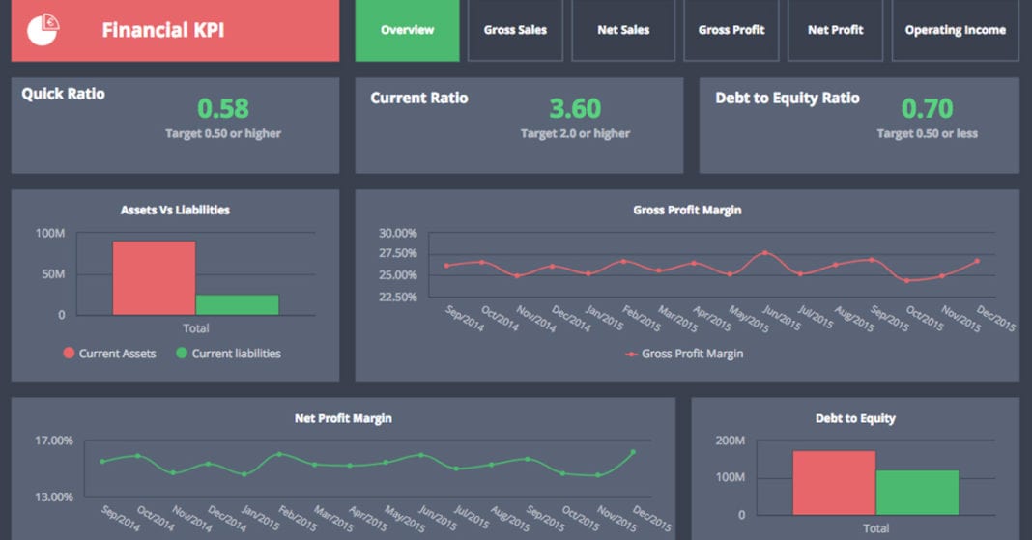Select the Gross Profit tab
The height and width of the screenshot is (540, 1032).
[x=731, y=30]
